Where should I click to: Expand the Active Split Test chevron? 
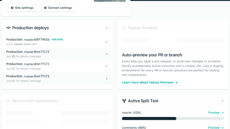(222, 101)
